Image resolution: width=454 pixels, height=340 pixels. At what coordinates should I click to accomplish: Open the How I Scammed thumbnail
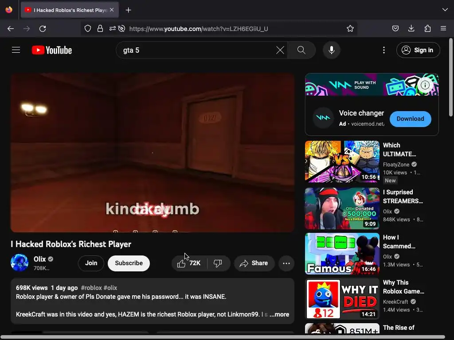pyautogui.click(x=342, y=254)
